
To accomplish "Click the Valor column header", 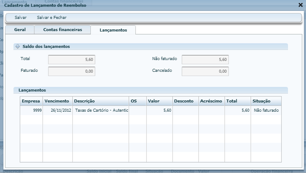I will (159, 101).
